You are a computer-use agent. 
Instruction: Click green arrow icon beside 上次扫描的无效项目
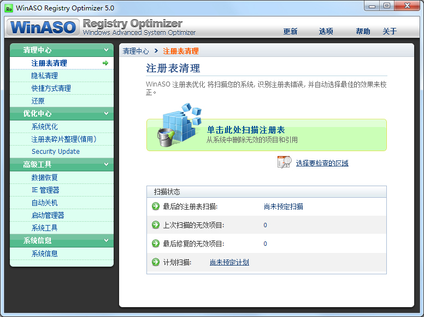tap(156, 225)
